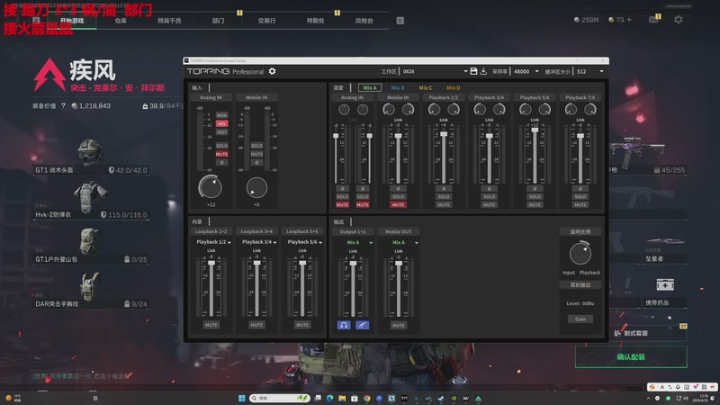Mute the Mobile IN input strip
Viewport: 720px width, 405px height.
tap(256, 154)
